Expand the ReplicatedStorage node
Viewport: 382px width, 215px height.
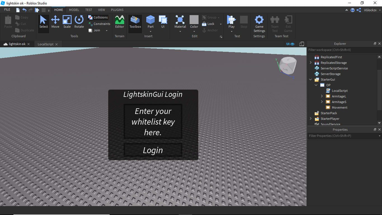(311, 63)
